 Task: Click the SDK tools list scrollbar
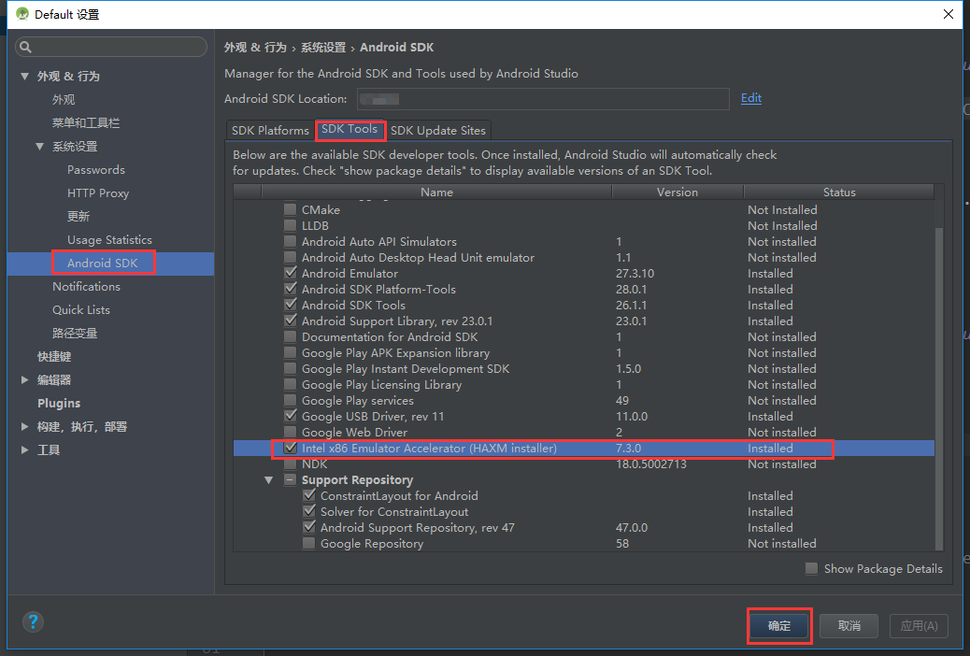[939, 387]
